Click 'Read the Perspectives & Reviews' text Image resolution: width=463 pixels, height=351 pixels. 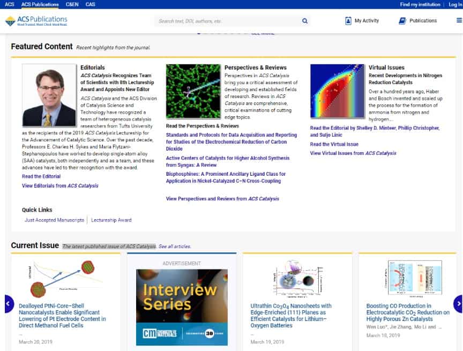pos(202,126)
